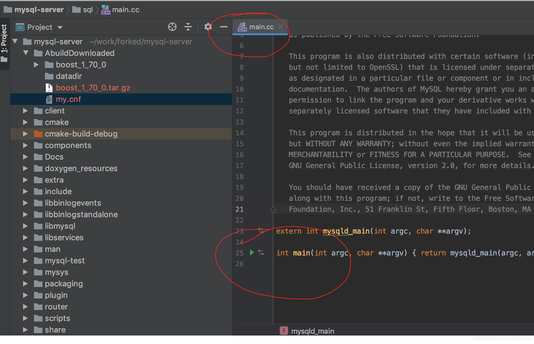534x344 pixels.
Task: Select the extra folder row
Action: click(121, 180)
